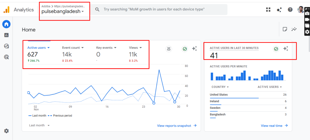Image resolution: width=310 pixels, height=140 pixels.
Task: Open Admin settings gear at bottom left
Action: click(6, 131)
